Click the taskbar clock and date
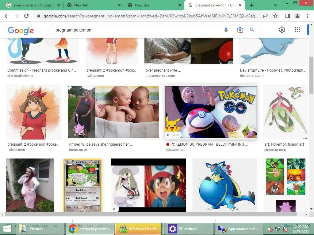Screen dimensions: 314x235 pos(301,229)
